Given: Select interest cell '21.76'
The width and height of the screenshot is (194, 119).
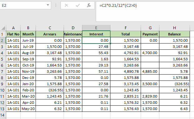Looking at the screenshot, I should [x=96, y=96].
